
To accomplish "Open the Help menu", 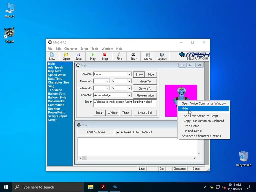I will tap(119, 49).
